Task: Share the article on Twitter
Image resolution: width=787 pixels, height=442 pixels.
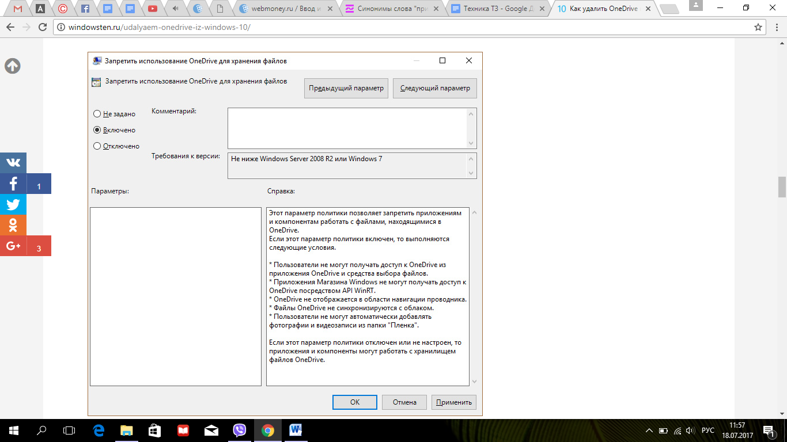Action: click(13, 204)
